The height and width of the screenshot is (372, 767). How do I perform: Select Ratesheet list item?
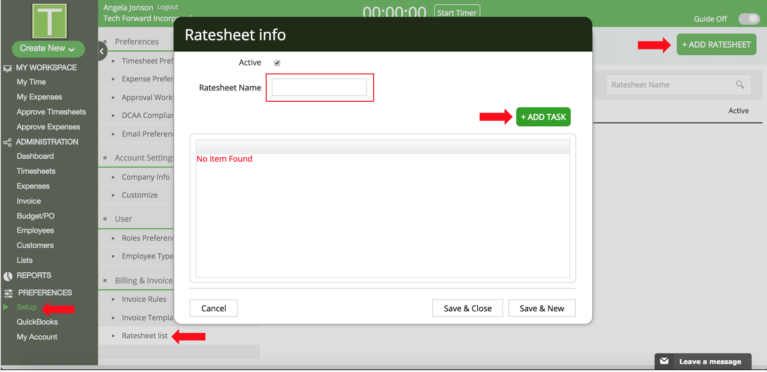pos(145,336)
